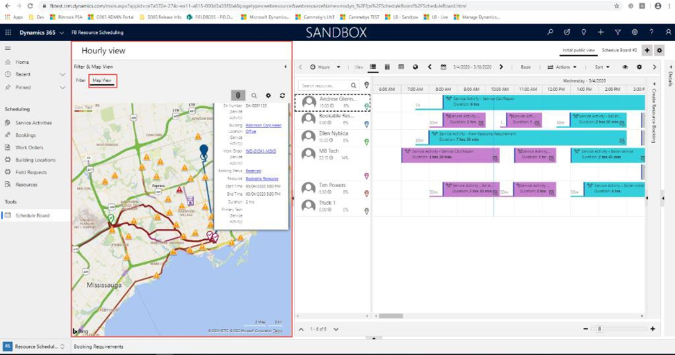Open Field Requests in sidebar
This screenshot has height=355, width=675.
point(31,172)
